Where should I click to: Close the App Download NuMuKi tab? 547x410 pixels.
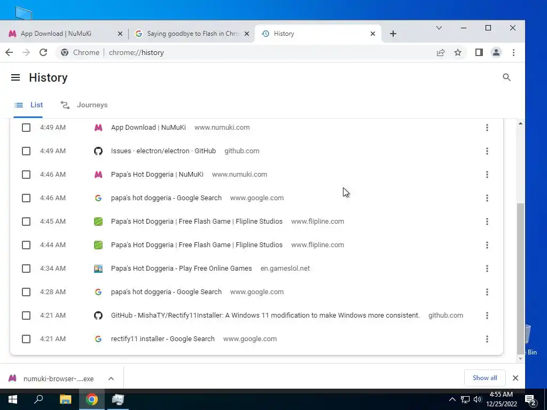tap(120, 34)
